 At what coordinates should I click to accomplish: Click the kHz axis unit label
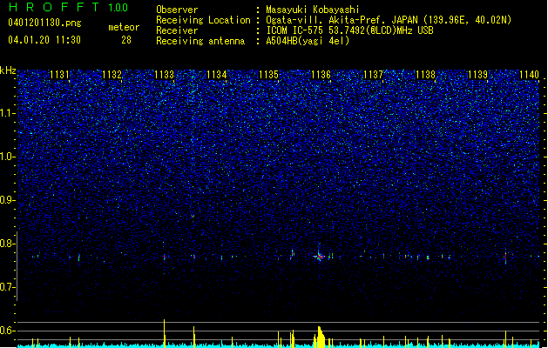pos(8,70)
